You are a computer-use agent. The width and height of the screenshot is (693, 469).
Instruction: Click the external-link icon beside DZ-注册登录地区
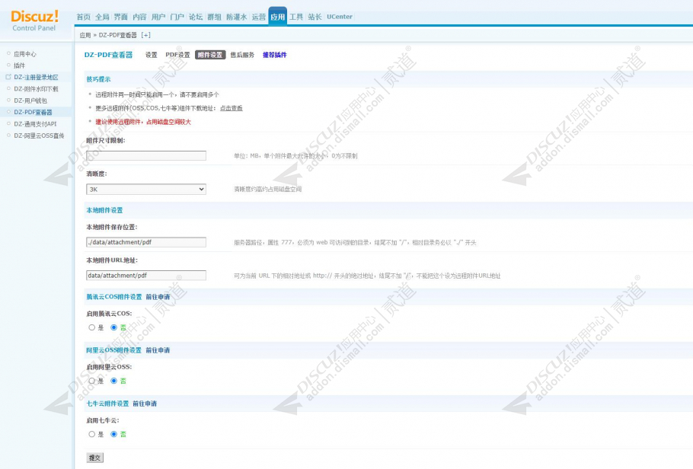point(8,77)
